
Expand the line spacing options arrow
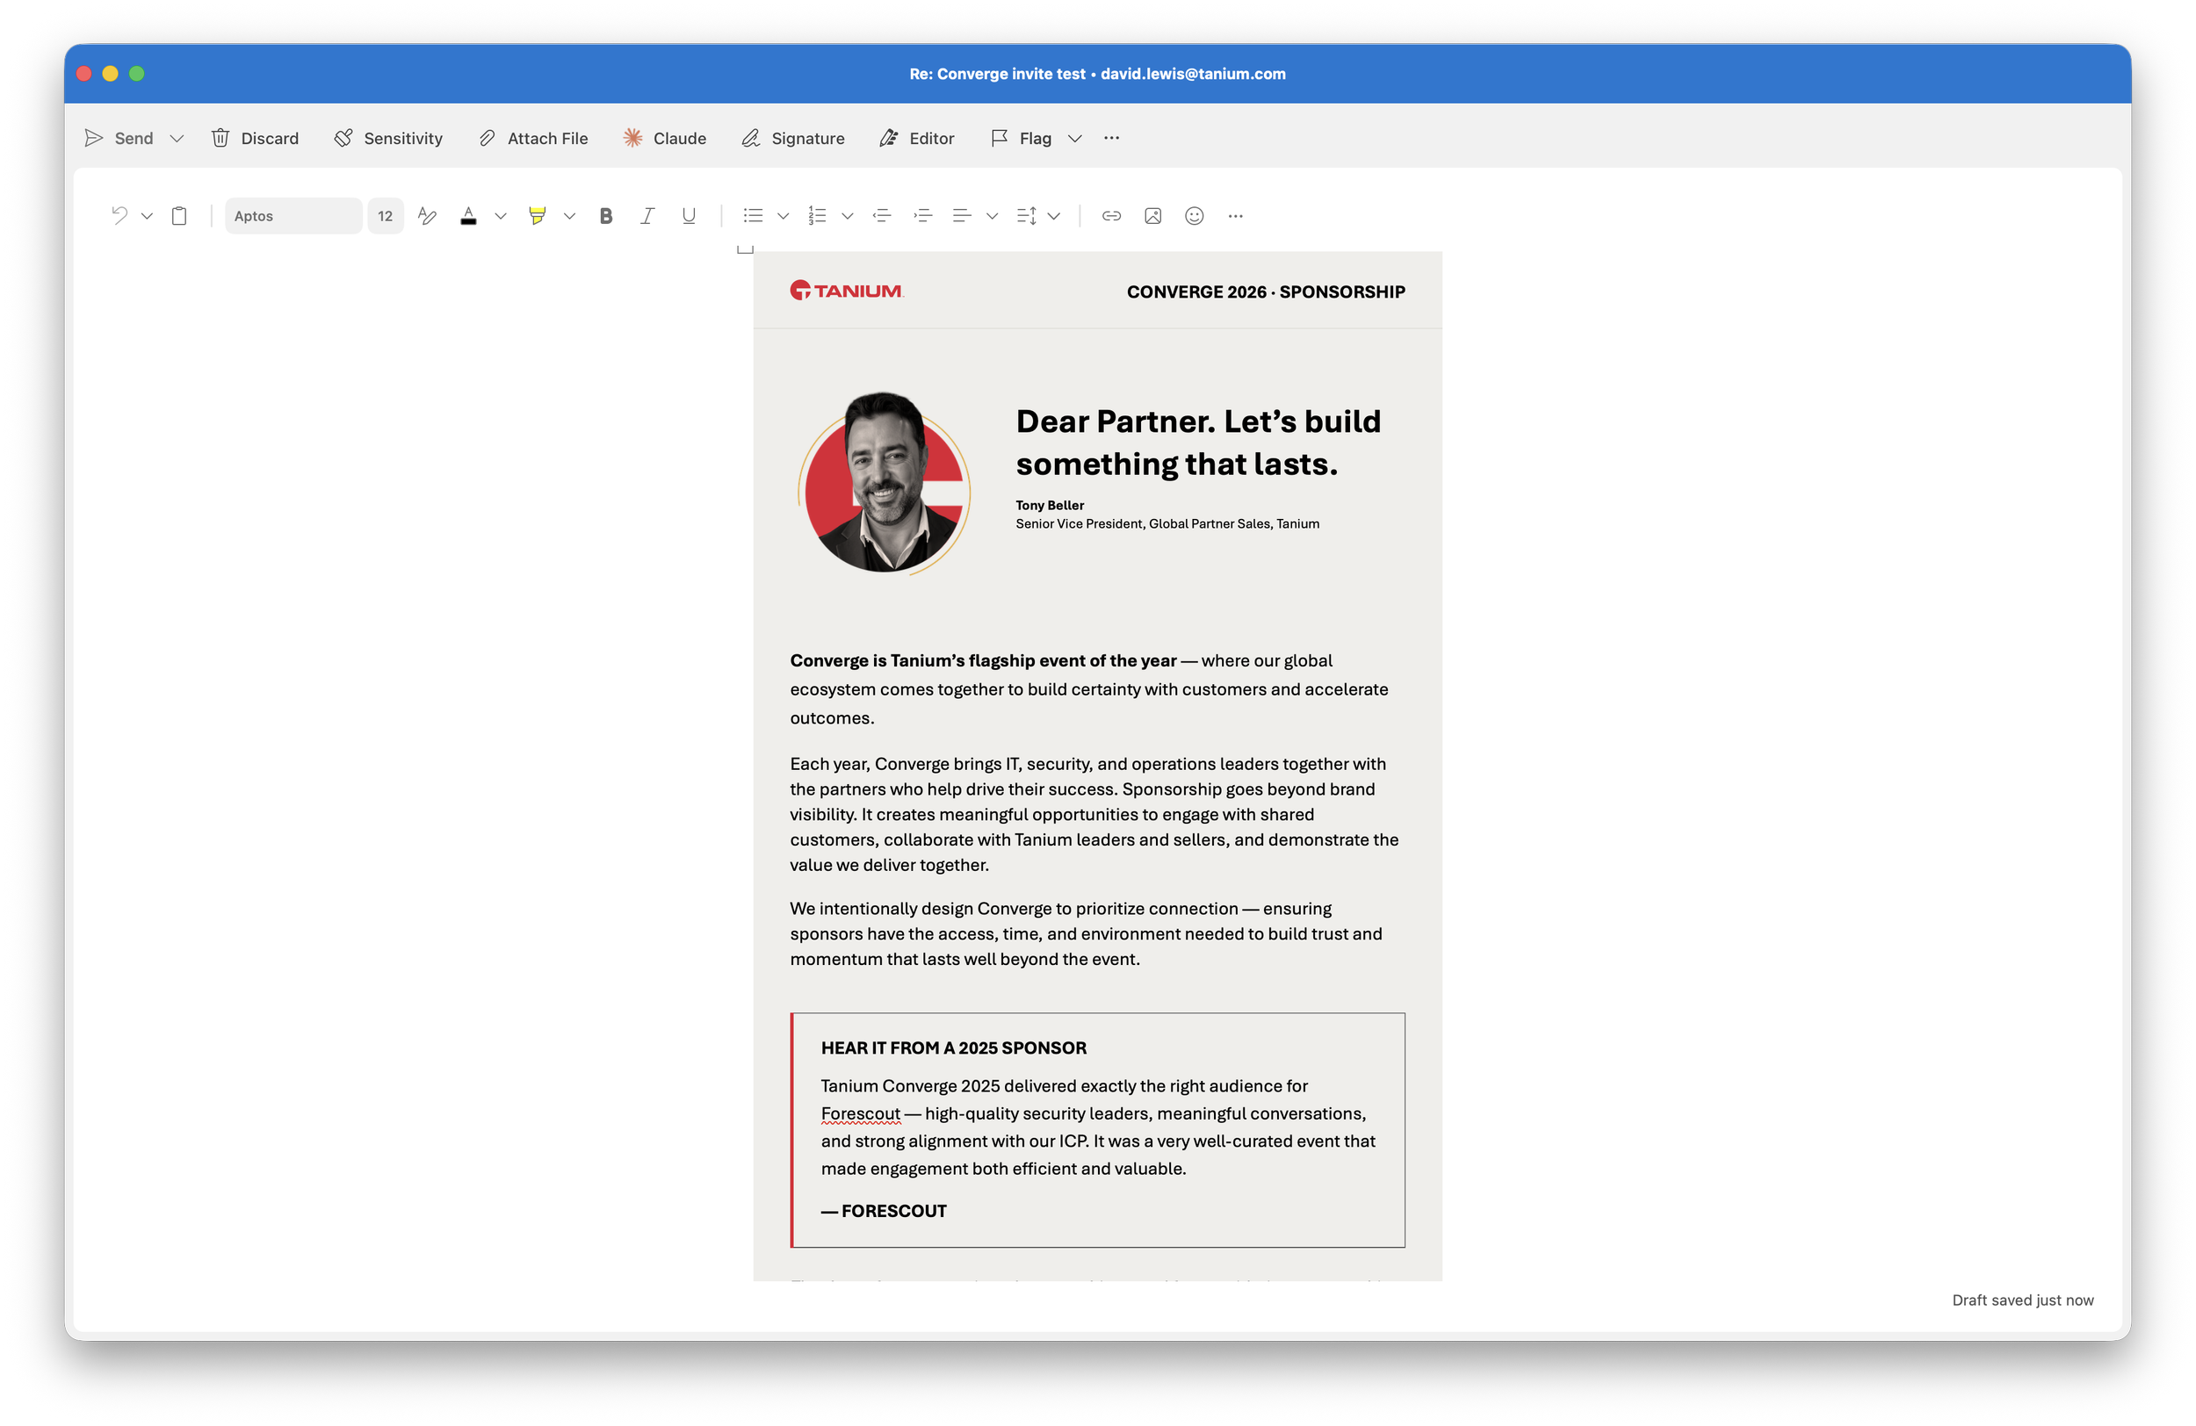click(1054, 216)
